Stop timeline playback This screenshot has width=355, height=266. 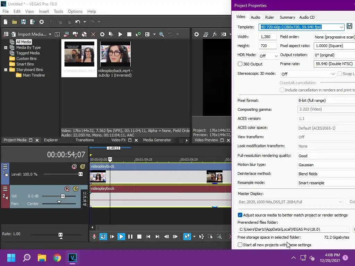click(x=139, y=237)
